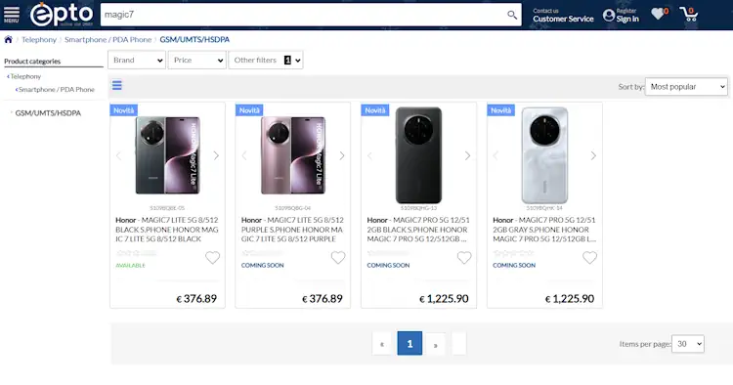Open Magic7 Lite Black product image
Viewport: 733px width, 385px height.
point(167,155)
